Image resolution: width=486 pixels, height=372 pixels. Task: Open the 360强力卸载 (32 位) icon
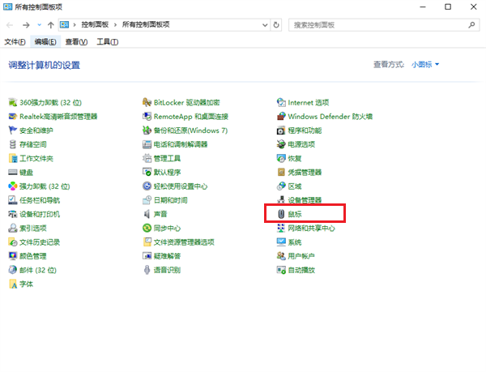pos(12,102)
